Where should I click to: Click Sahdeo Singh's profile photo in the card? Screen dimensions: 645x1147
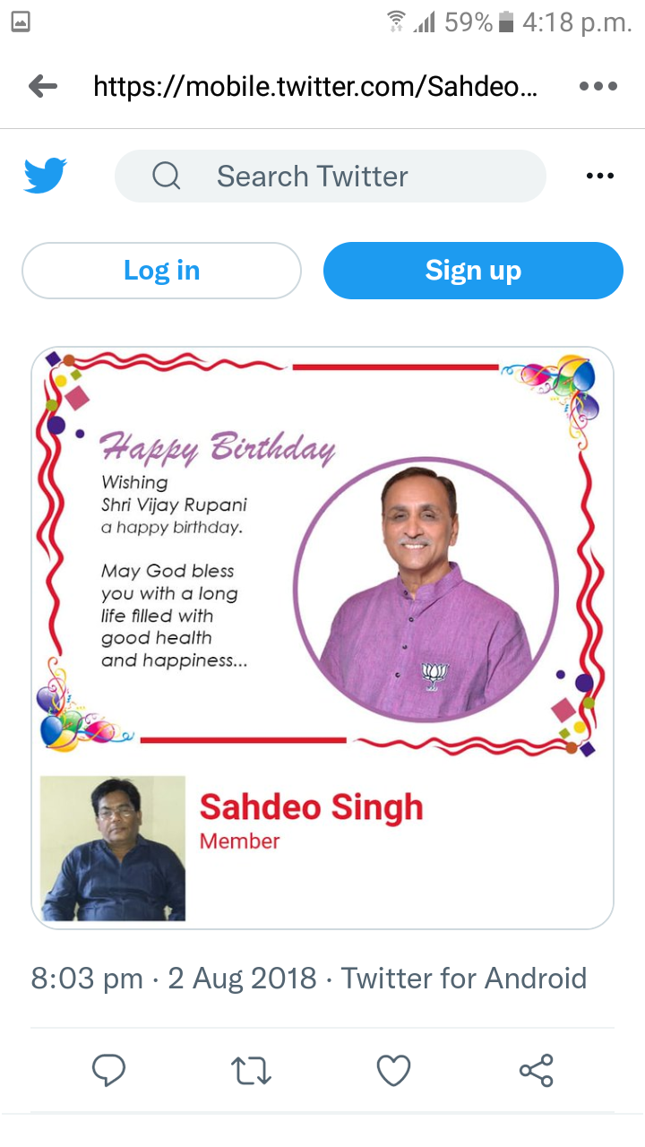click(x=112, y=846)
